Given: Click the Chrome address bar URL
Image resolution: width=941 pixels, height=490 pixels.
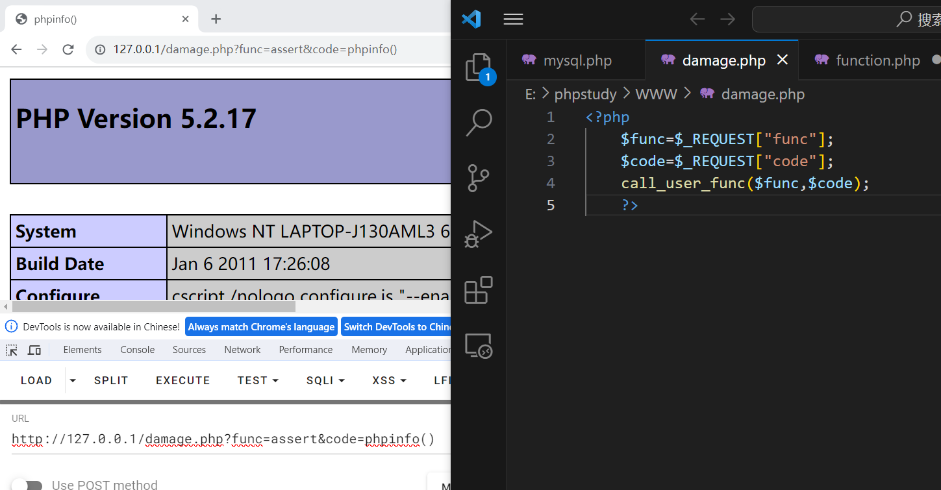Looking at the screenshot, I should pos(255,49).
